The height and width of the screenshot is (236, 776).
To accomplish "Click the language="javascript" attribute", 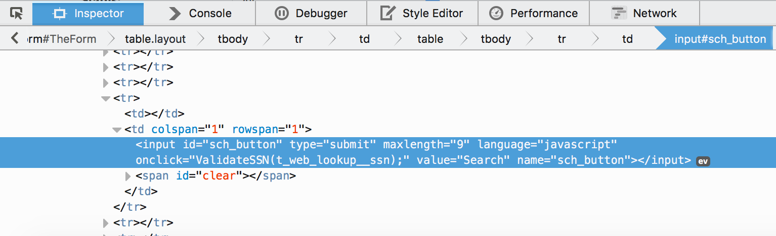I will 547,145.
